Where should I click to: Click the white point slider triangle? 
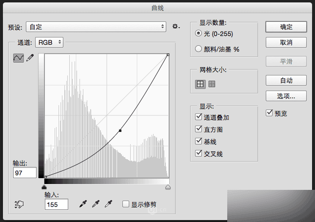tap(168, 187)
